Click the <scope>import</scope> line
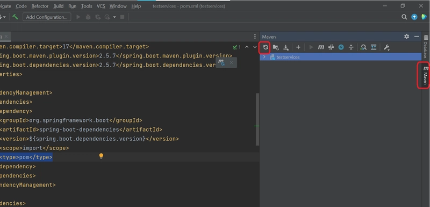Viewport: 430px width, 207px height. 34,148
